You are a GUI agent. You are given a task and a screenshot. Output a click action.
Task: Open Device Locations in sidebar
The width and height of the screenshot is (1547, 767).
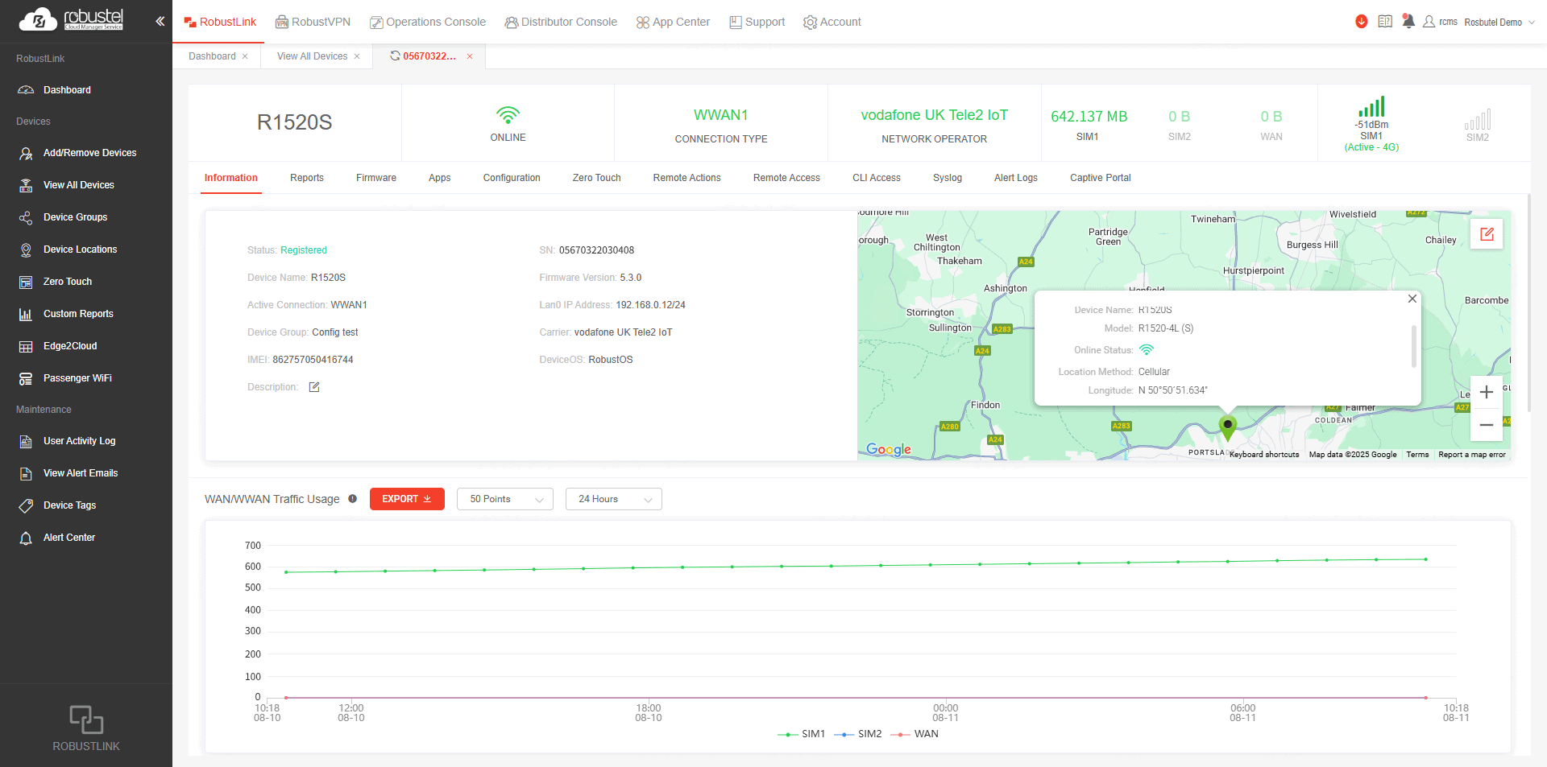[80, 249]
